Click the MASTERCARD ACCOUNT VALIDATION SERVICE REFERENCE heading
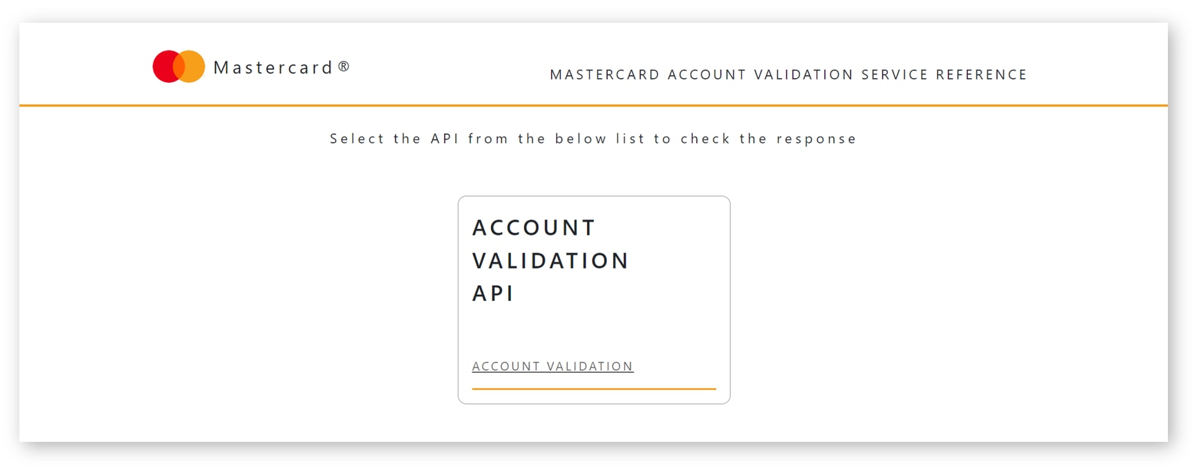 tap(788, 75)
